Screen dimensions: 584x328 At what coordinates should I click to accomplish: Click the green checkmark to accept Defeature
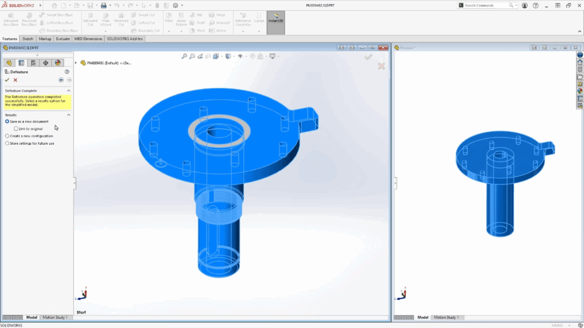tap(7, 80)
